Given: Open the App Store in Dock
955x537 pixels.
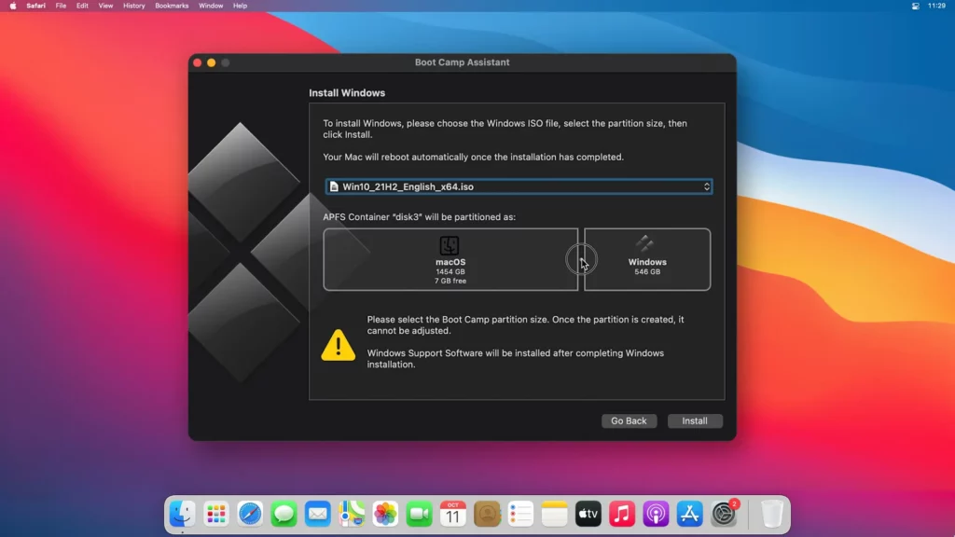Looking at the screenshot, I should coord(689,515).
